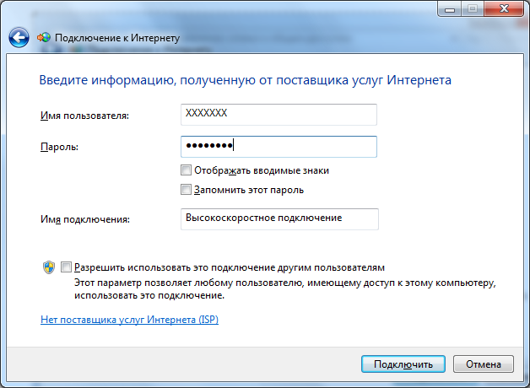Click the Отмена button
This screenshot has width=530, height=388.
pos(484,364)
